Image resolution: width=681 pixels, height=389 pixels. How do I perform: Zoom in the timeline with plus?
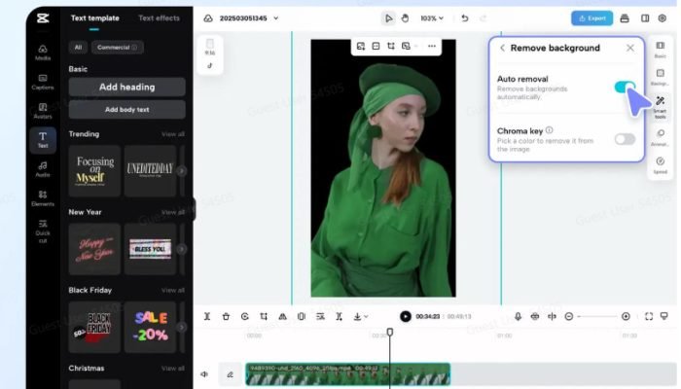626,316
